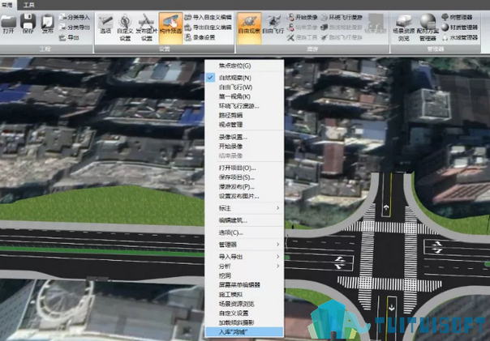Click 分类导入 in the ribbon

click(x=75, y=17)
